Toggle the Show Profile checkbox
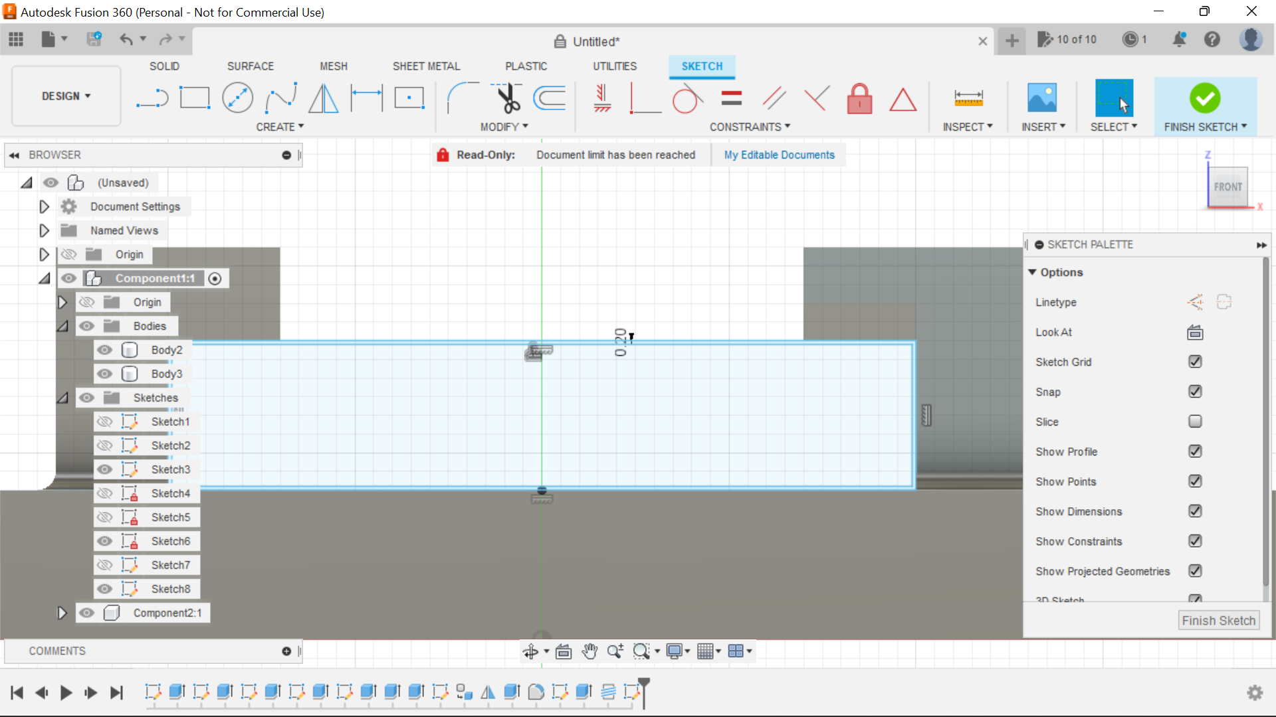The width and height of the screenshot is (1276, 717). (1195, 451)
